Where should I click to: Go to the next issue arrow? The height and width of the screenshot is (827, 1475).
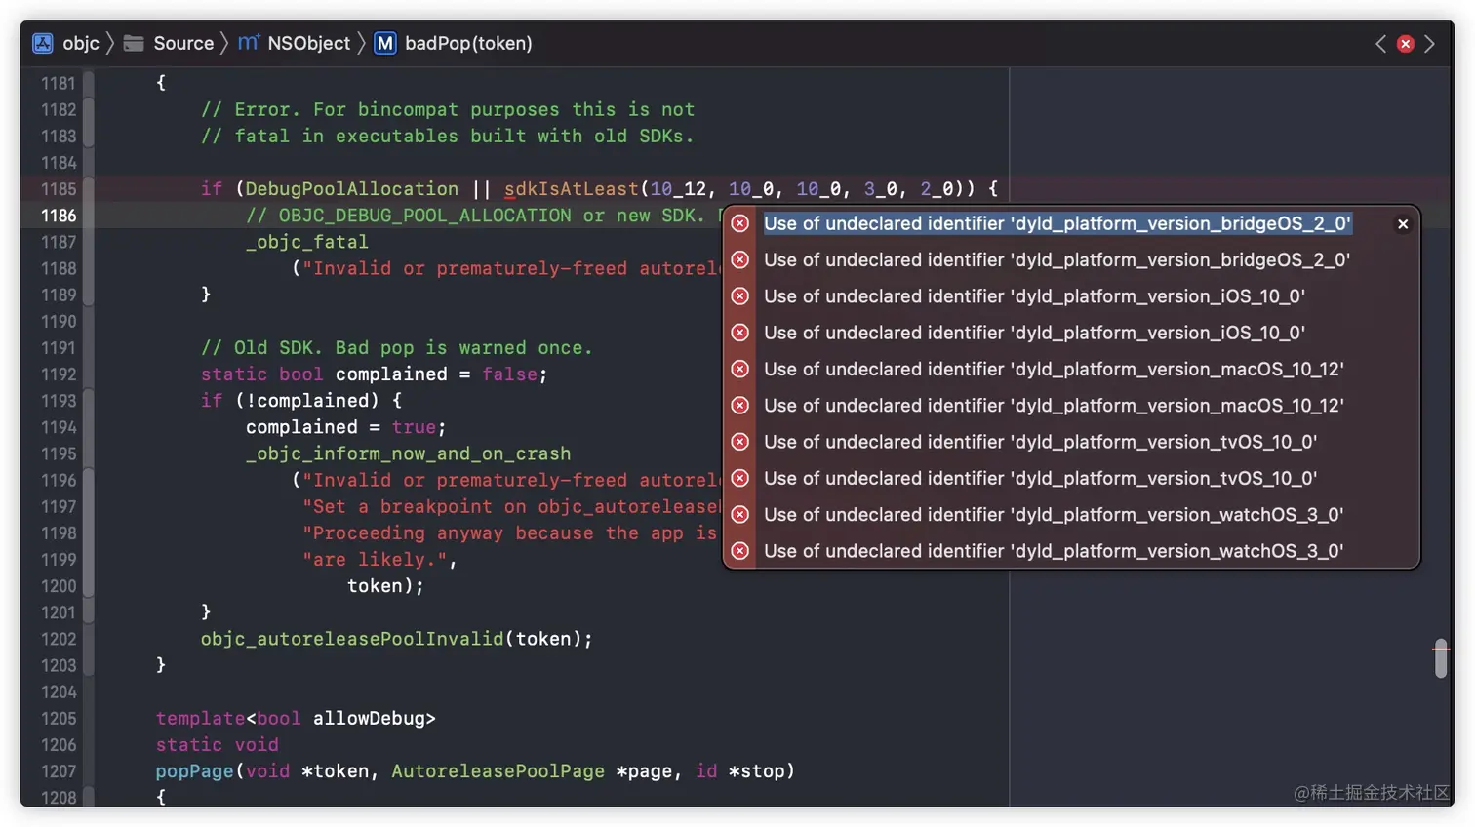pyautogui.click(x=1429, y=43)
